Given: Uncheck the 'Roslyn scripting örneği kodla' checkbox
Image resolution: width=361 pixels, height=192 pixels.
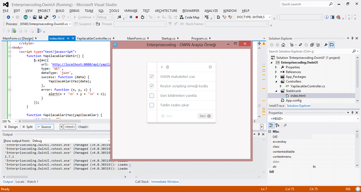Looking at the screenshot, I should [152, 86].
